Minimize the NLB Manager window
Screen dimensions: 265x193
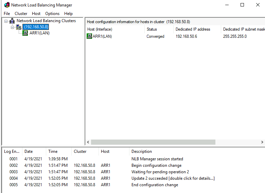coord(227,5)
